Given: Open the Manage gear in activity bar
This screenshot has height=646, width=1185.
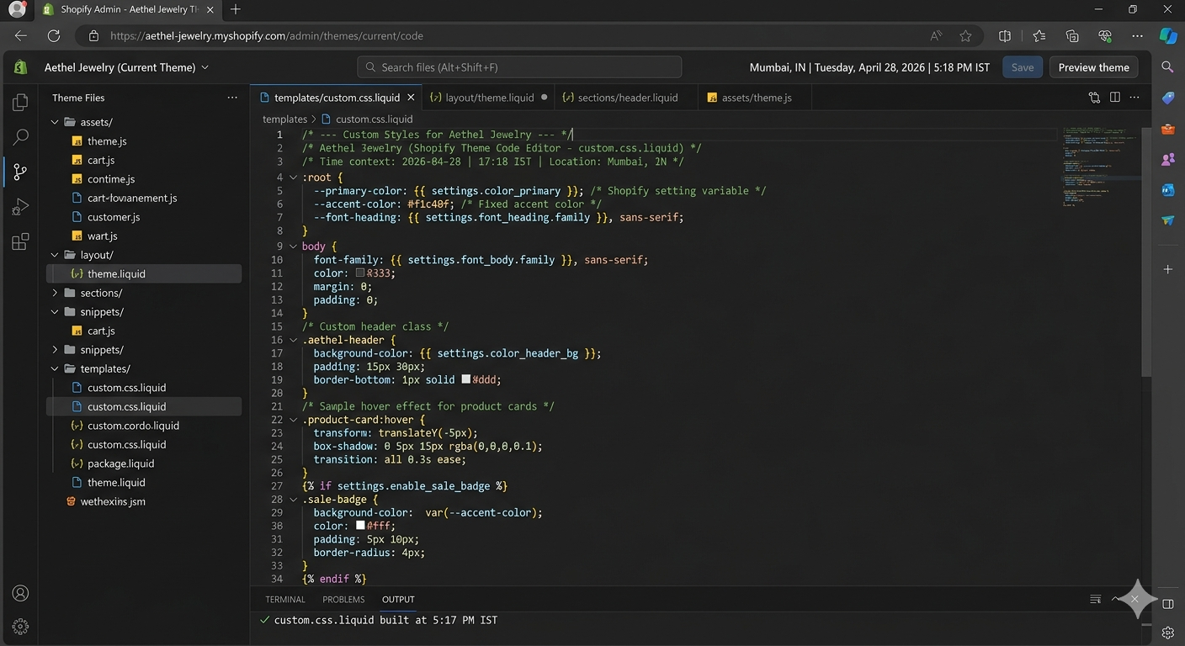Looking at the screenshot, I should tap(21, 627).
